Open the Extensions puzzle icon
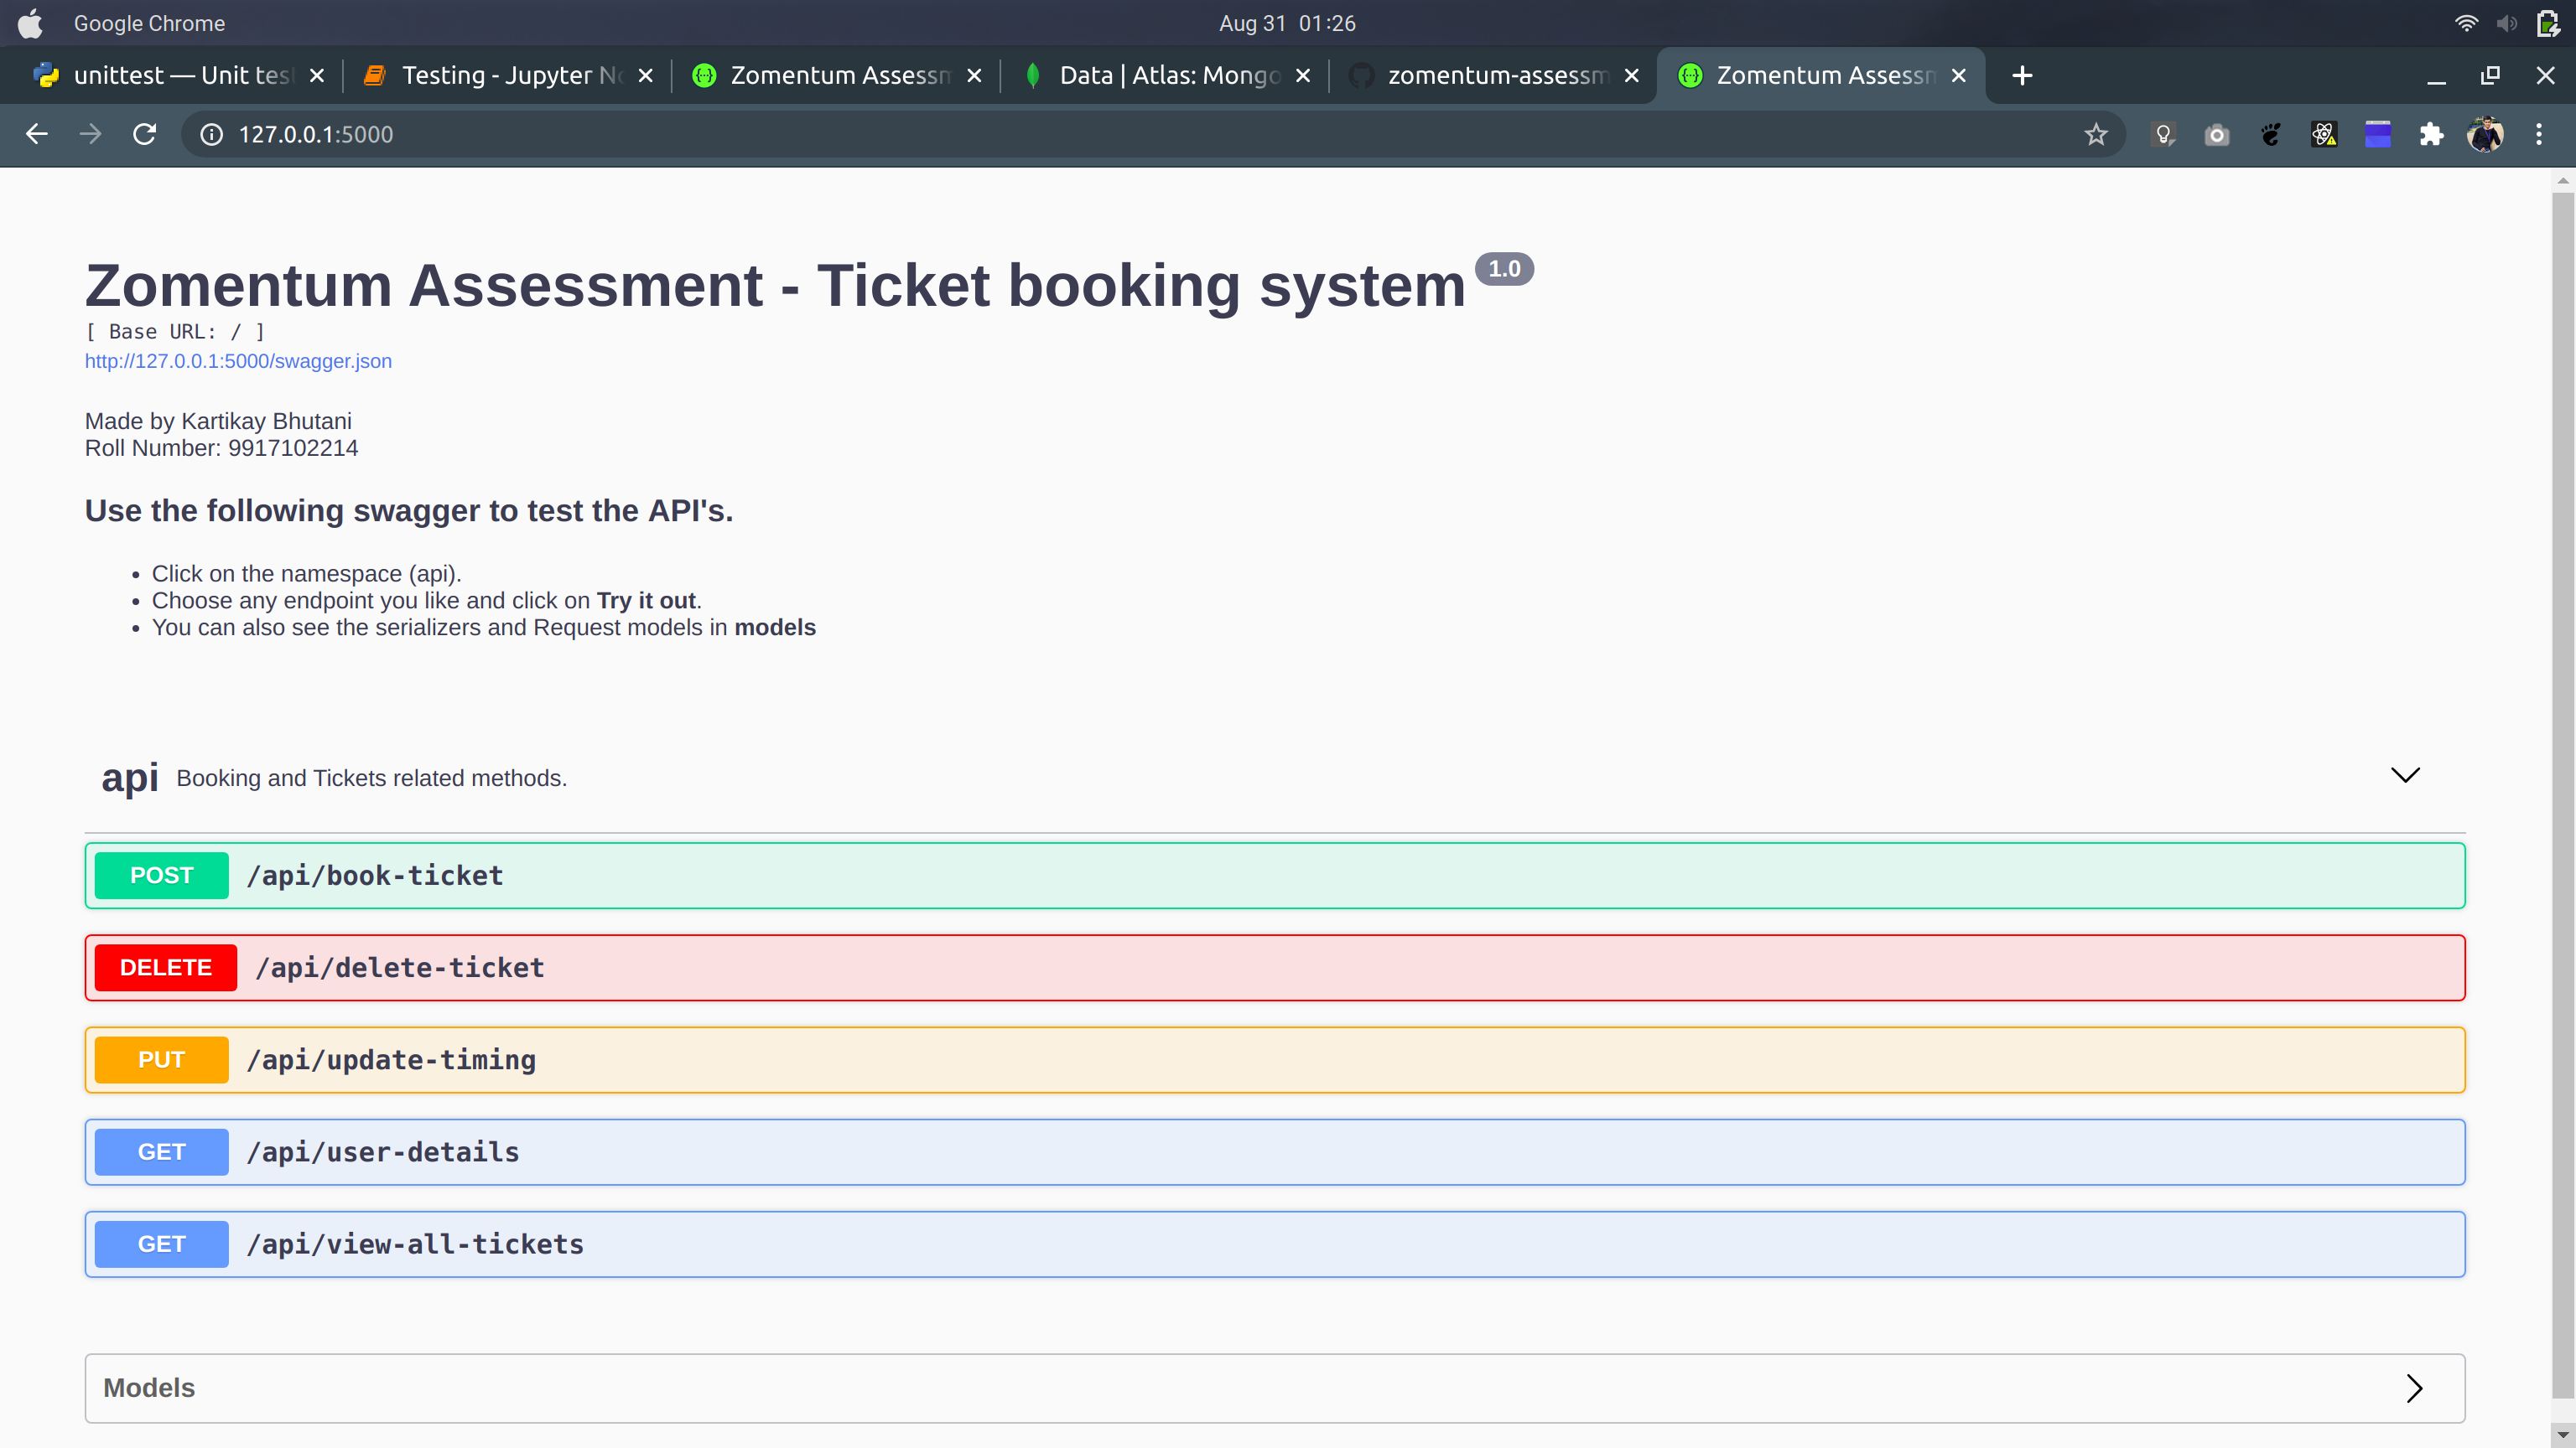This screenshot has height=1448, width=2576. point(2431,134)
